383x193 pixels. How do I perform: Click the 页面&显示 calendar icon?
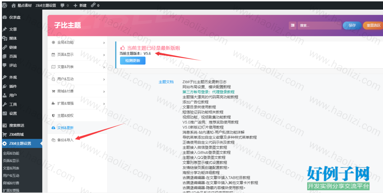click(x=53, y=55)
